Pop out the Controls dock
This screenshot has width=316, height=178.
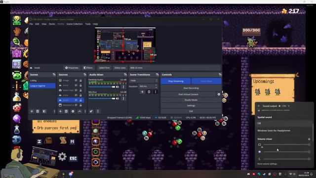pos(220,75)
